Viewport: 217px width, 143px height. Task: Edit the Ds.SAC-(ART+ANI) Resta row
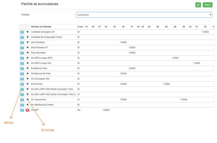[x=22, y=89]
